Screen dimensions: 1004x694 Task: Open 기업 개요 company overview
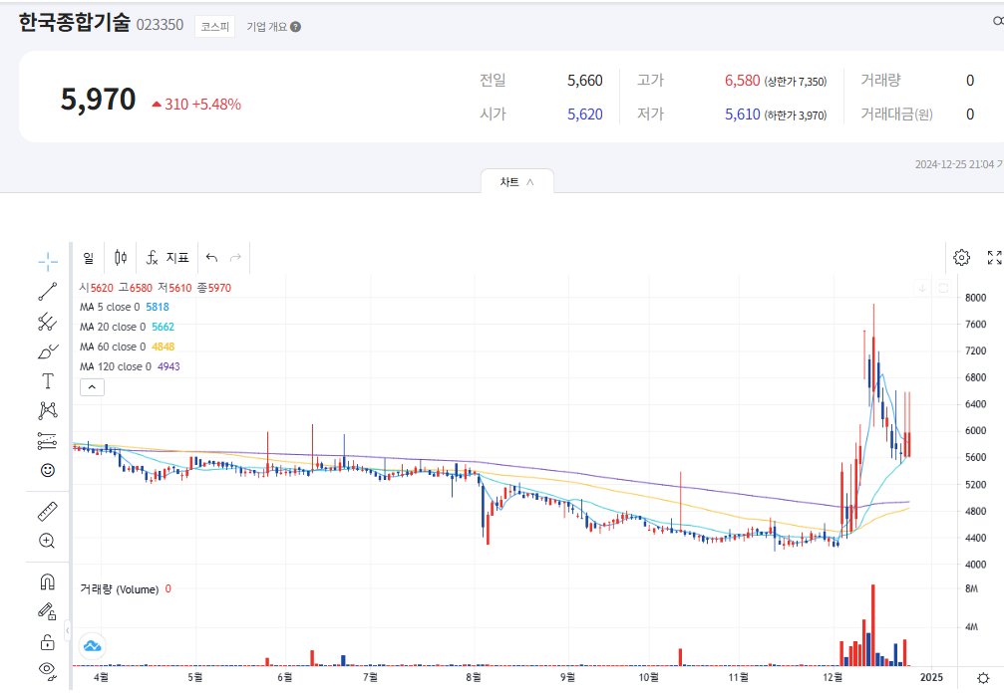[266, 26]
